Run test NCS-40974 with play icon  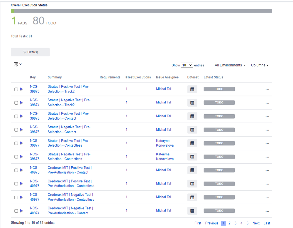pyautogui.click(x=21, y=211)
